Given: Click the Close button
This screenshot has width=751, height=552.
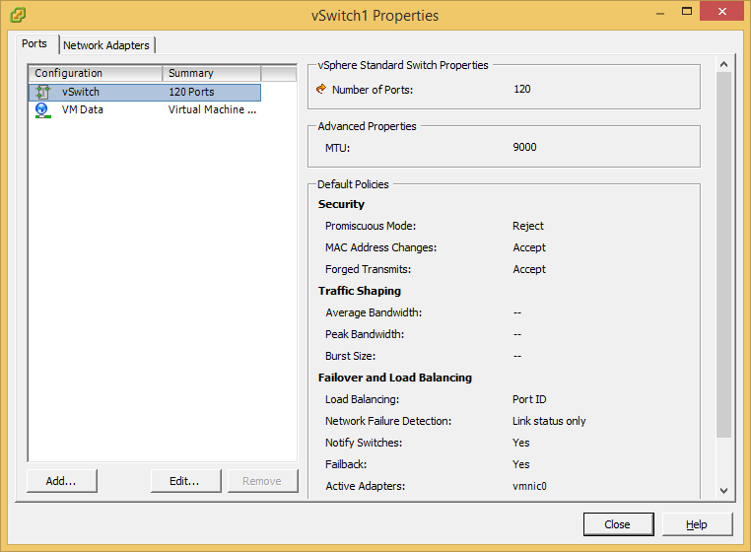Looking at the screenshot, I should 618,524.
